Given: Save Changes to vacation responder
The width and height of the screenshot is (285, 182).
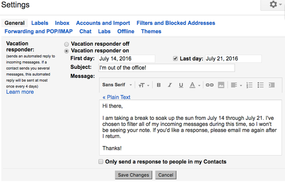Looking at the screenshot, I should (x=133, y=175).
